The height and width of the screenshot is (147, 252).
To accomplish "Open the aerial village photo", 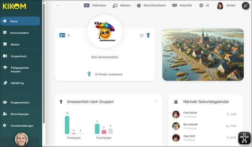I will [x=203, y=54].
